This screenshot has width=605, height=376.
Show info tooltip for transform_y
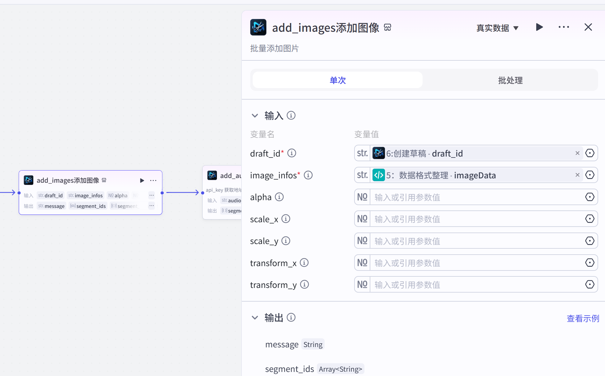pyautogui.click(x=304, y=284)
